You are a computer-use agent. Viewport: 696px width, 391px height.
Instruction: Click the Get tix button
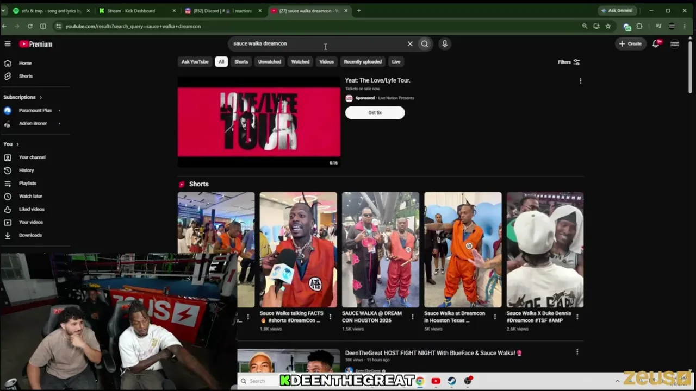tap(375, 112)
